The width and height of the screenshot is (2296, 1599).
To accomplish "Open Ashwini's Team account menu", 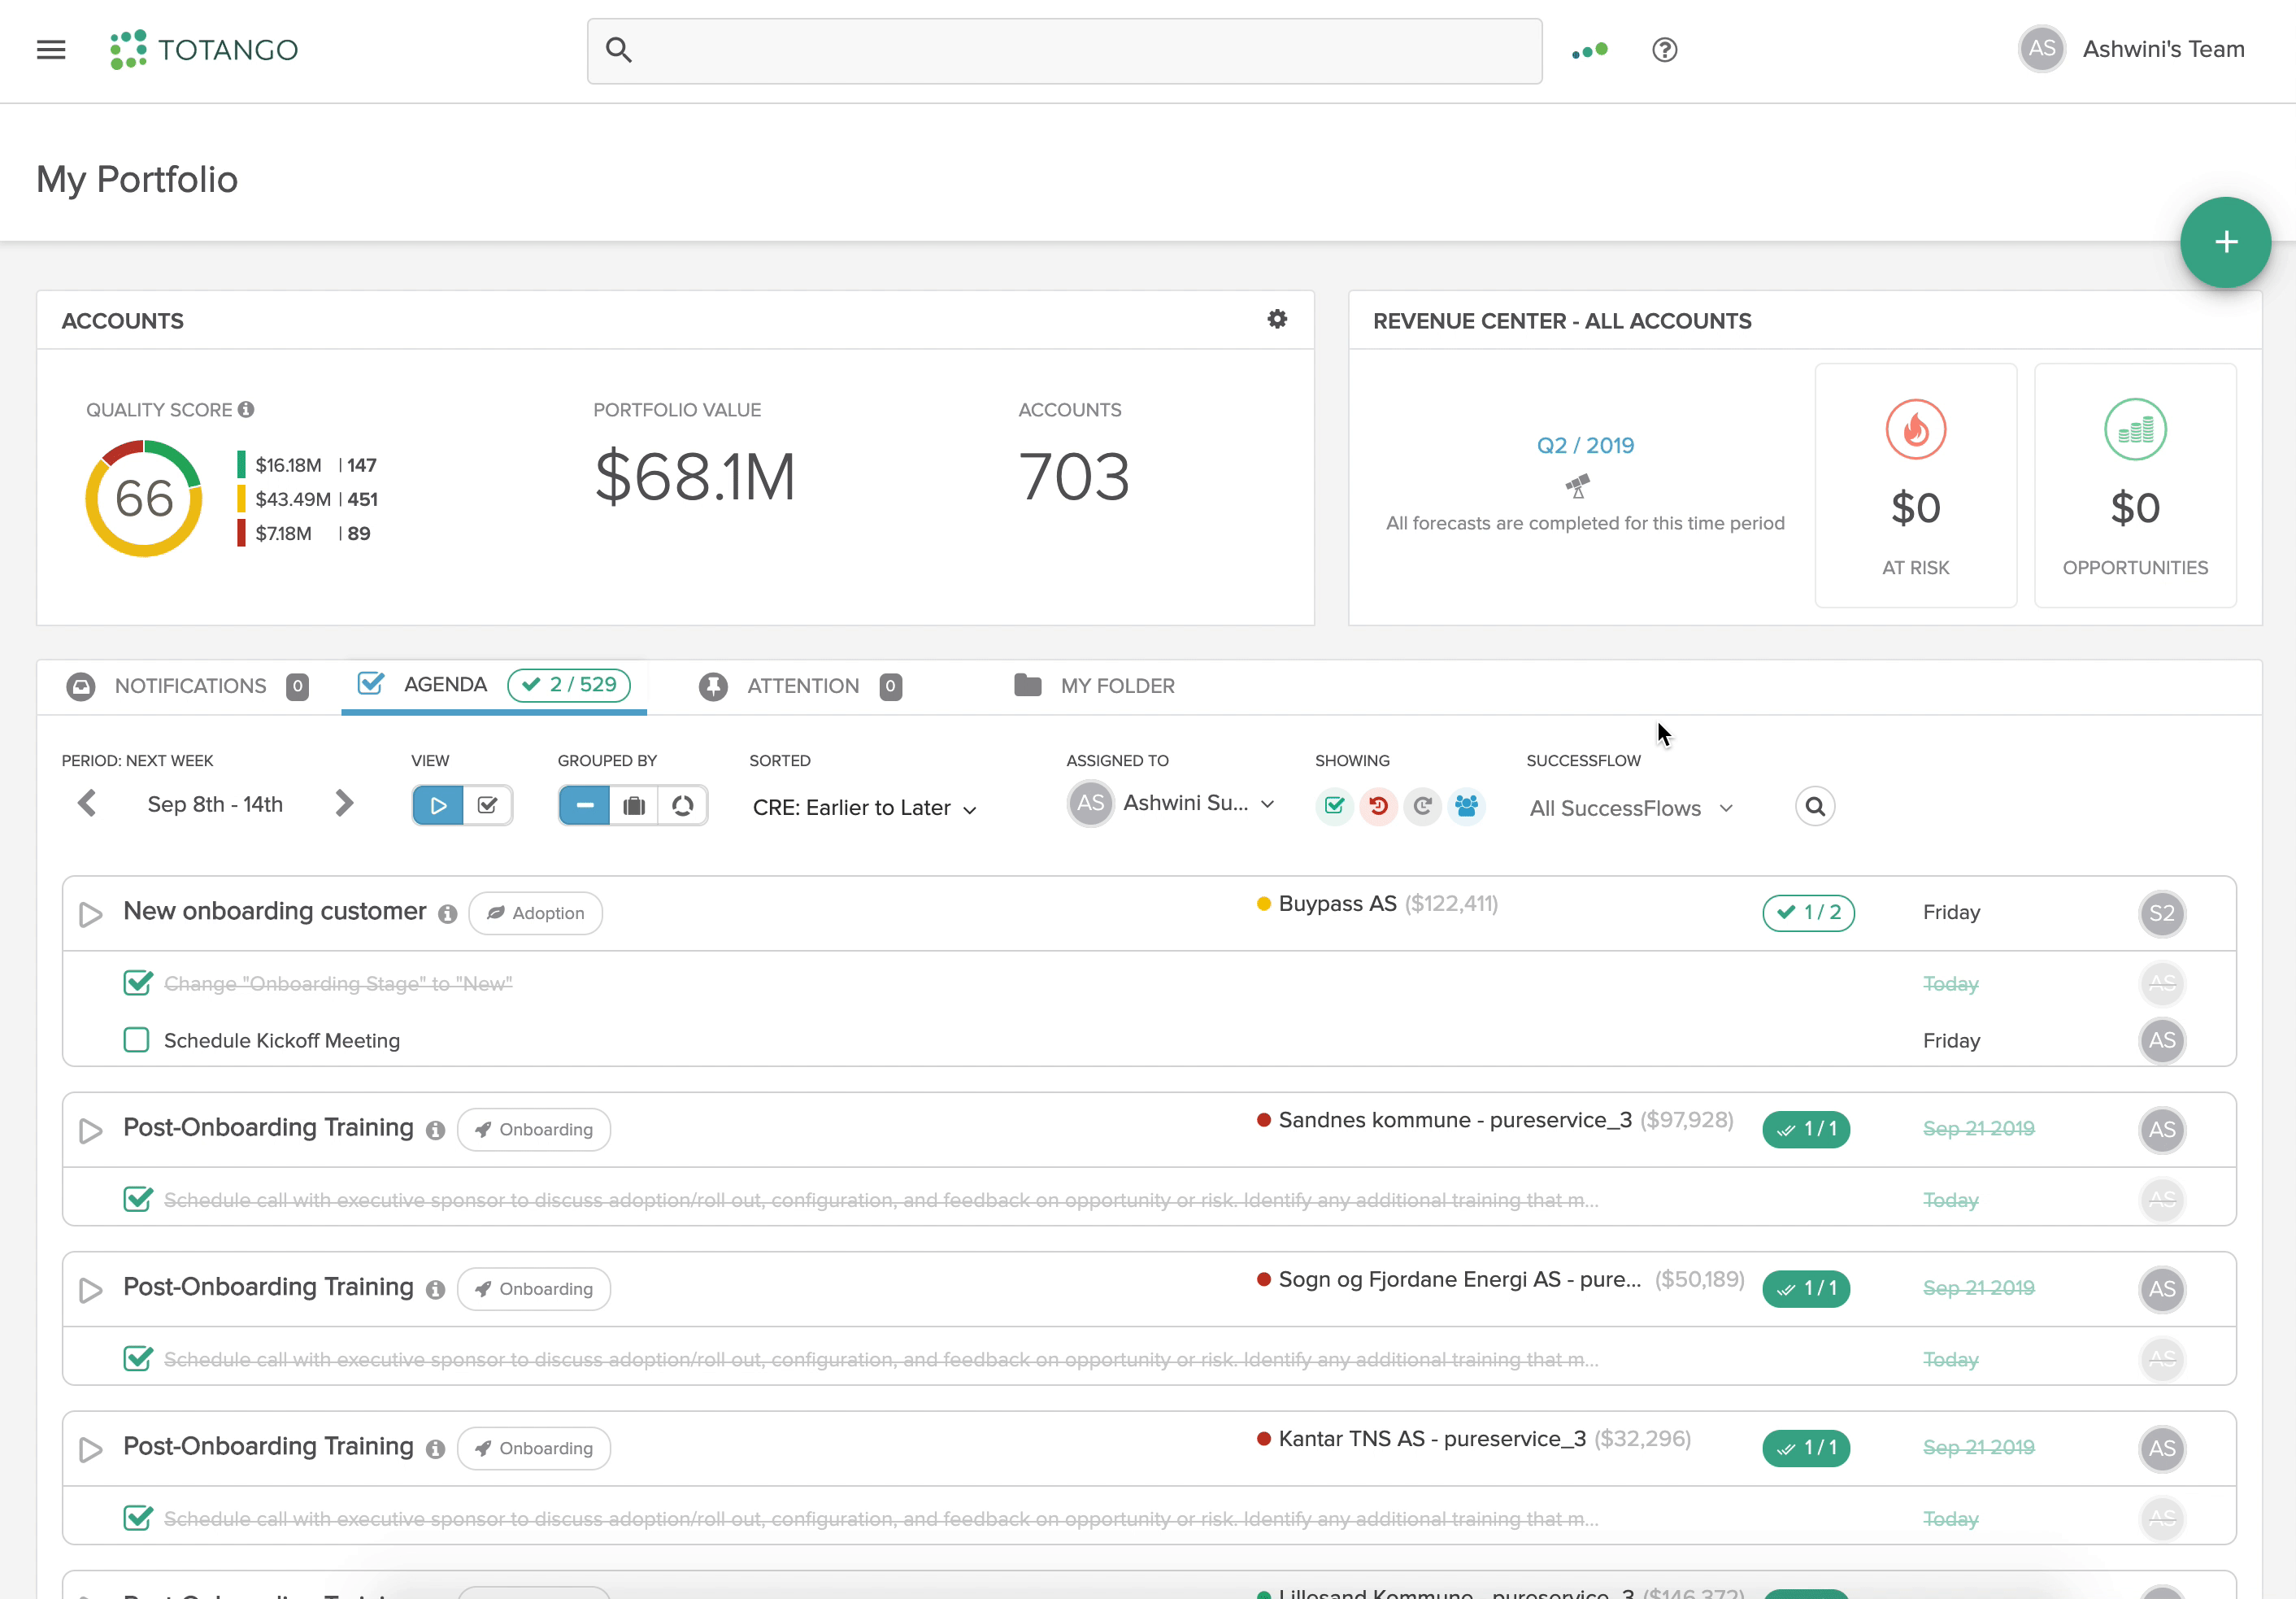I will pyautogui.click(x=2163, y=49).
